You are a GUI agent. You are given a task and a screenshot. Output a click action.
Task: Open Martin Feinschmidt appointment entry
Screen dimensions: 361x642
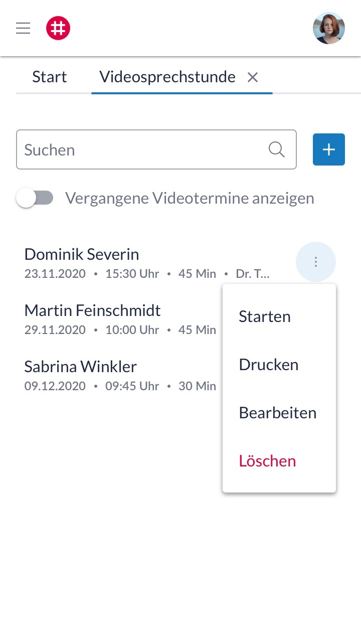pyautogui.click(x=92, y=310)
